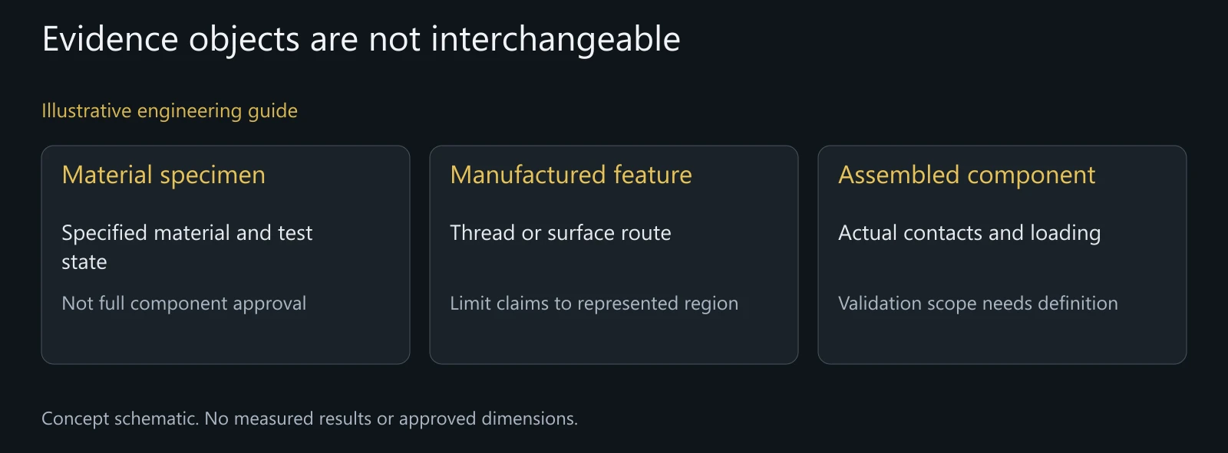The image size is (1228, 453).
Task: Click 'Limit claims to represented region' note
Action: 594,304
